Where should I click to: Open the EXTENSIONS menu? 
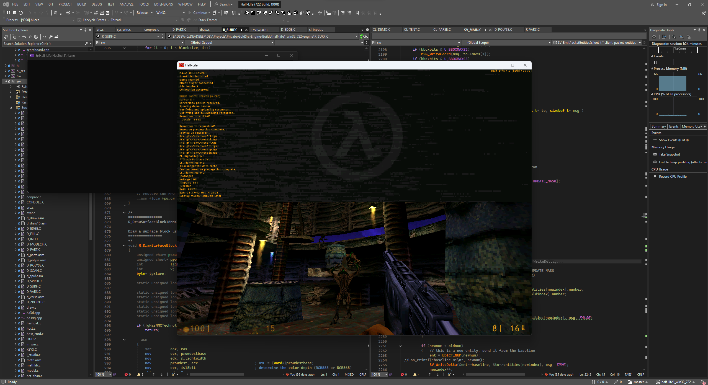point(163,4)
